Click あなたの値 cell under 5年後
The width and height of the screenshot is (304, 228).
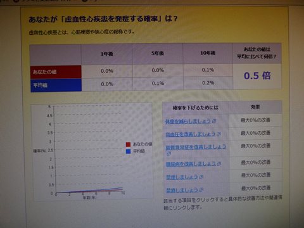click(158, 70)
